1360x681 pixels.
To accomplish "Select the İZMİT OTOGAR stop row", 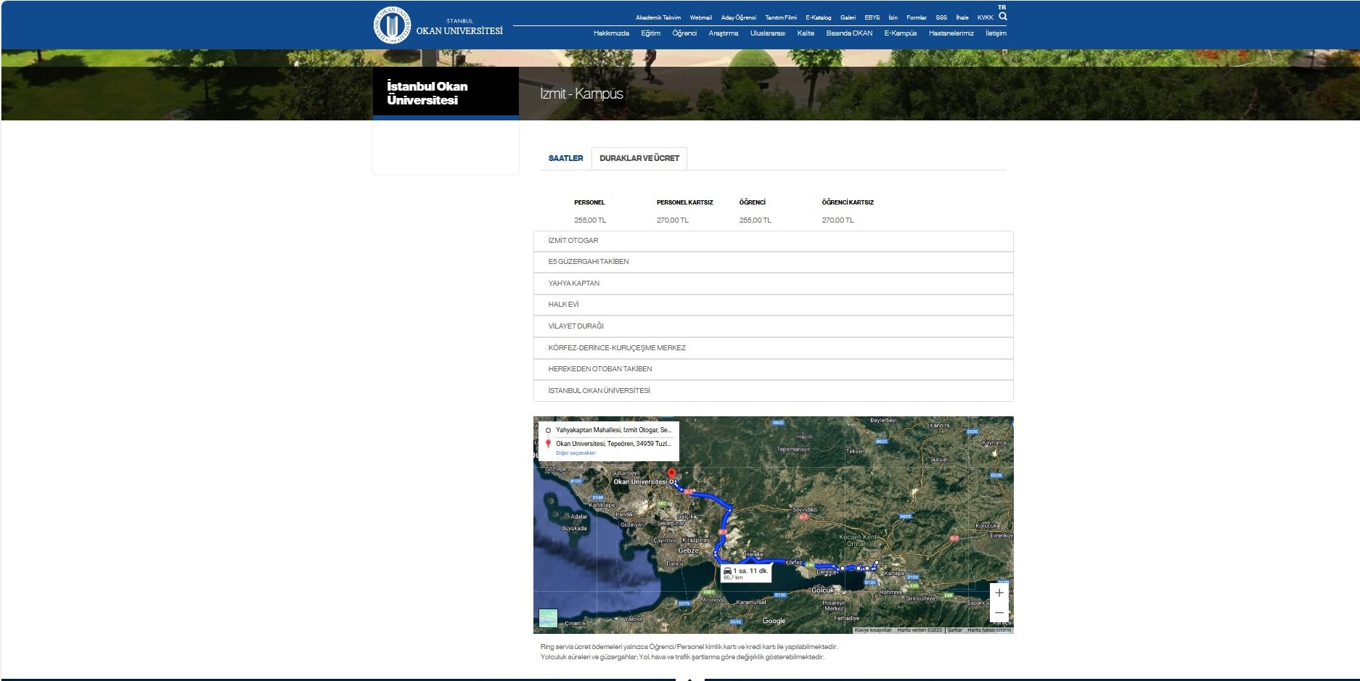I will [773, 241].
